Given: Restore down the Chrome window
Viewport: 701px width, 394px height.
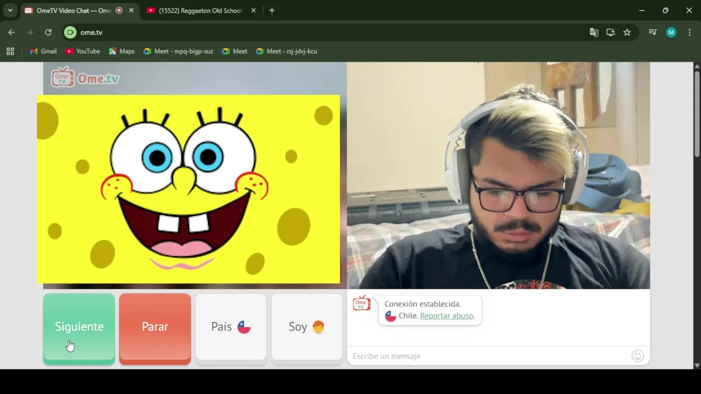Looking at the screenshot, I should (665, 10).
